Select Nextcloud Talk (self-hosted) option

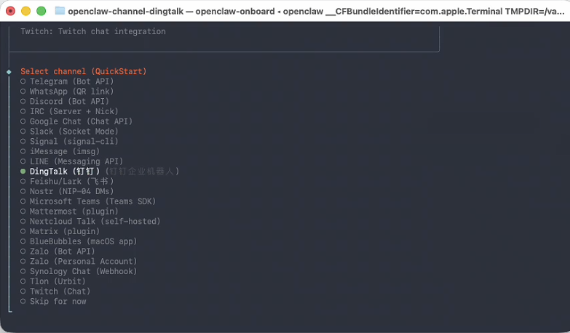pyautogui.click(x=95, y=221)
